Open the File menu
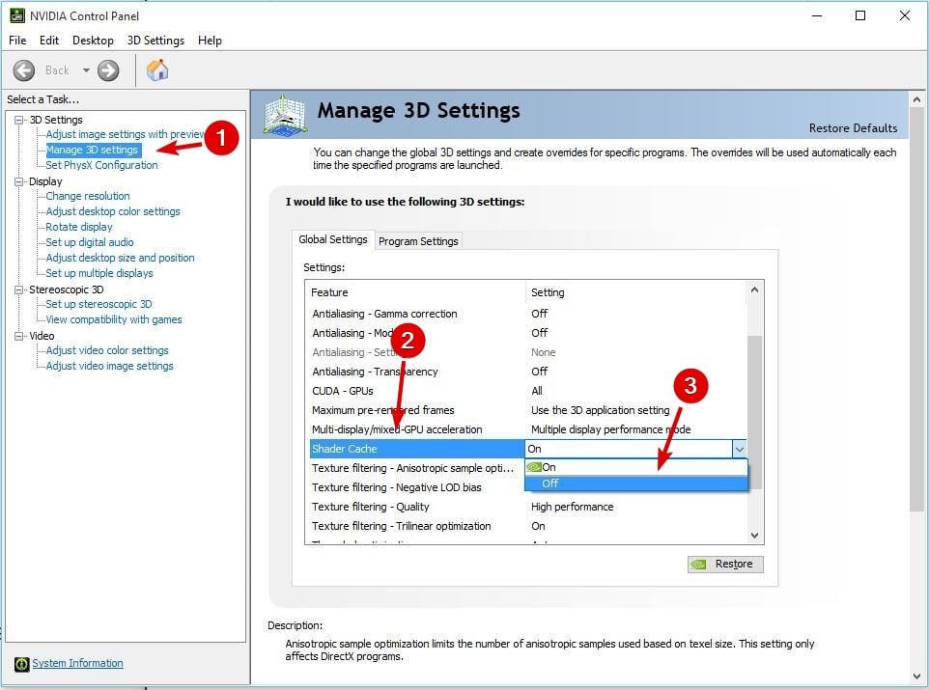Image resolution: width=929 pixels, height=690 pixels. pos(17,41)
